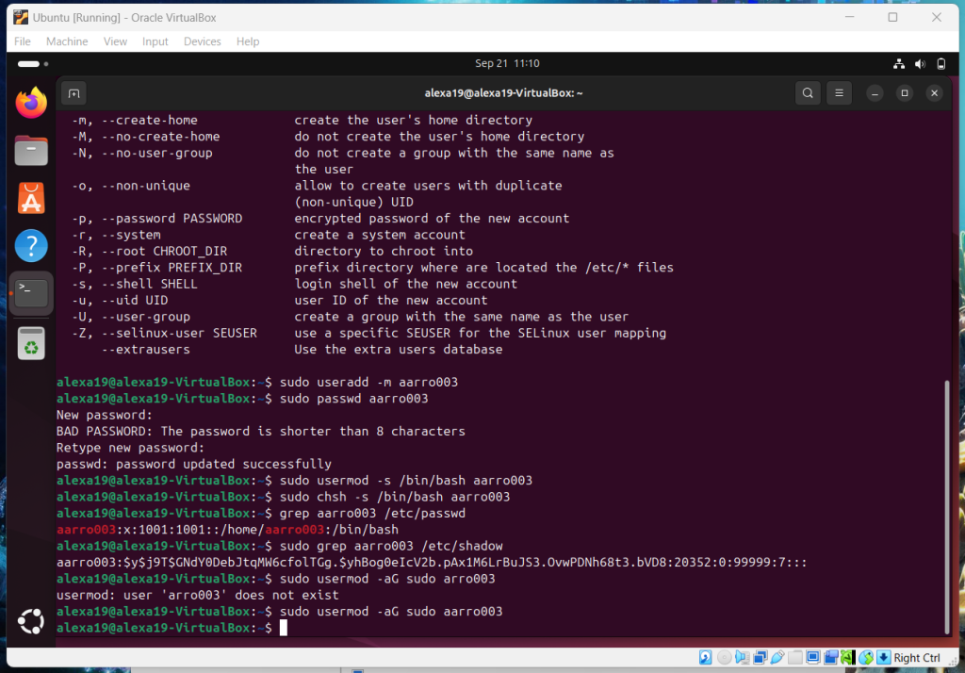This screenshot has height=673, width=965.
Task: Open the VirtualBox View menu
Action: coord(115,41)
